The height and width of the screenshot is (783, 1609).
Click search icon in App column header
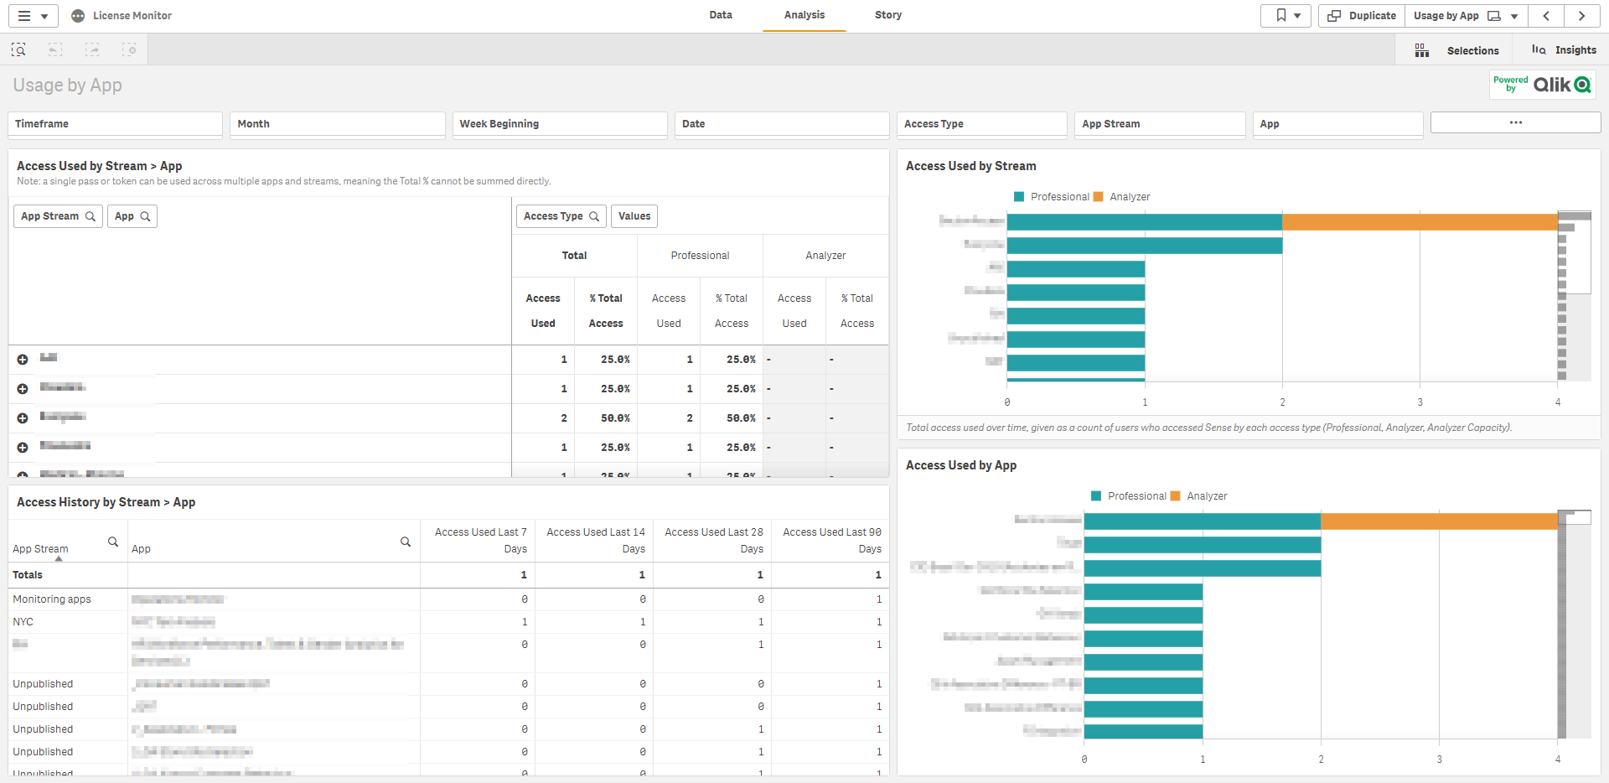click(406, 542)
